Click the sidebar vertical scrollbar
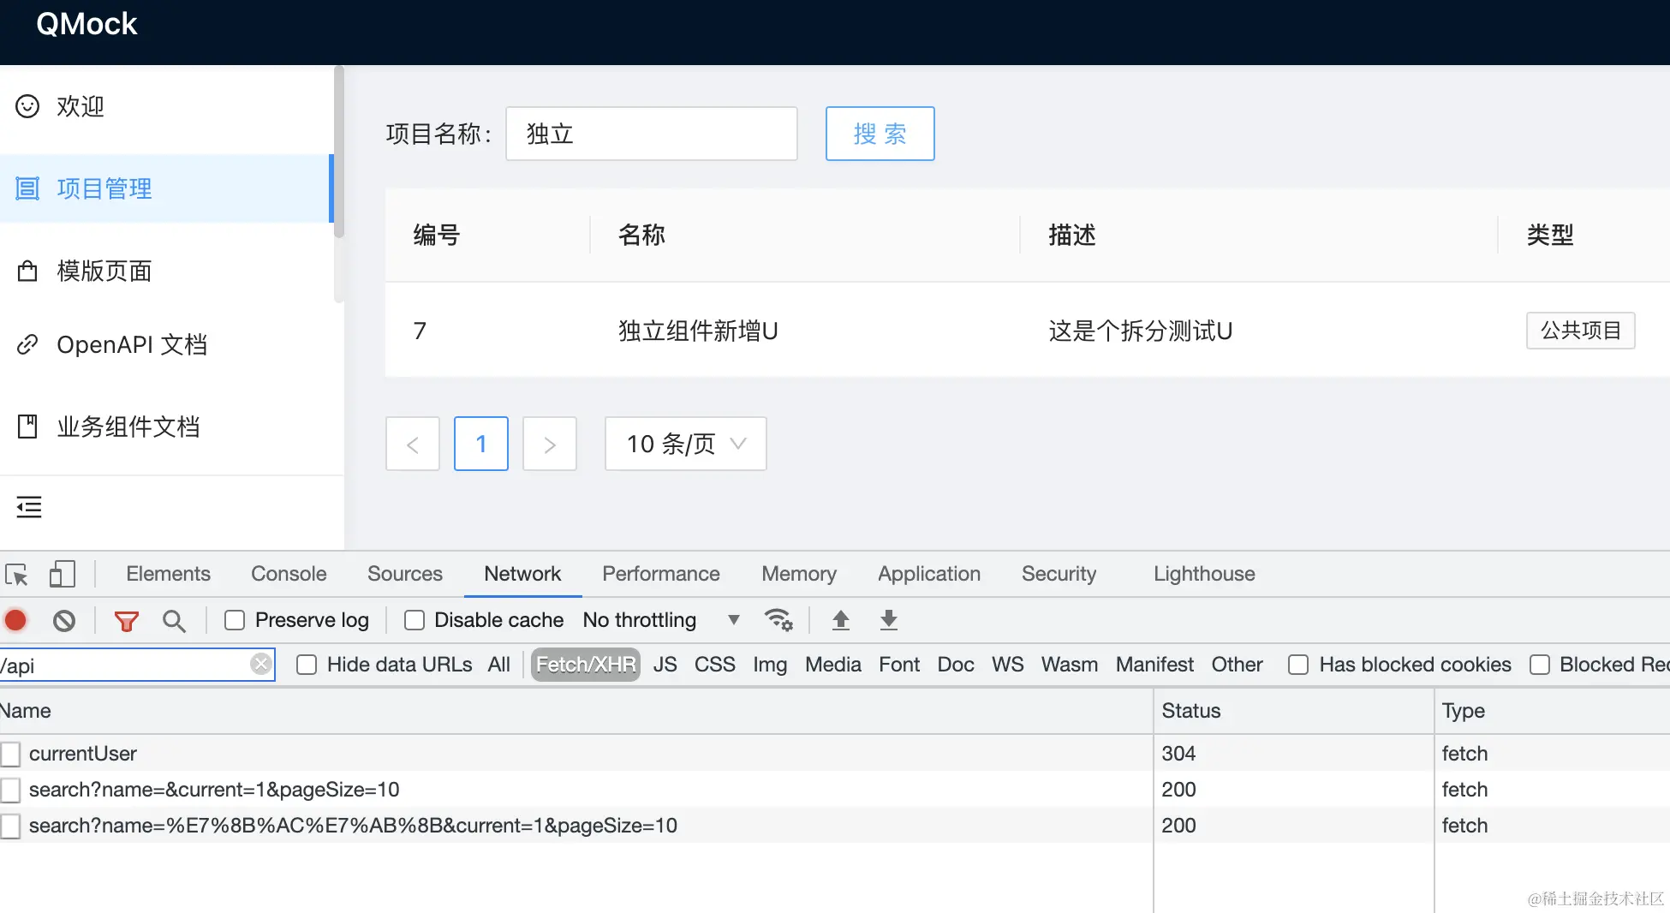Screen dimensions: 1670x913 click(339, 151)
